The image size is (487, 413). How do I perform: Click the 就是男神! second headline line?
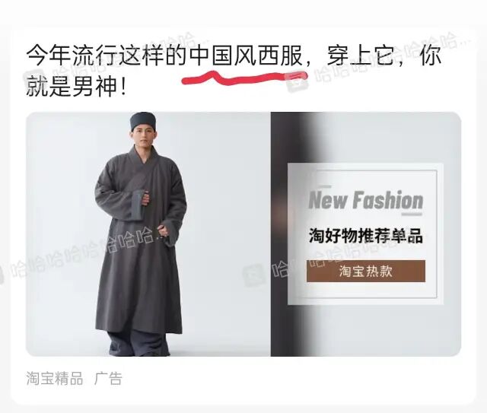click(76, 87)
